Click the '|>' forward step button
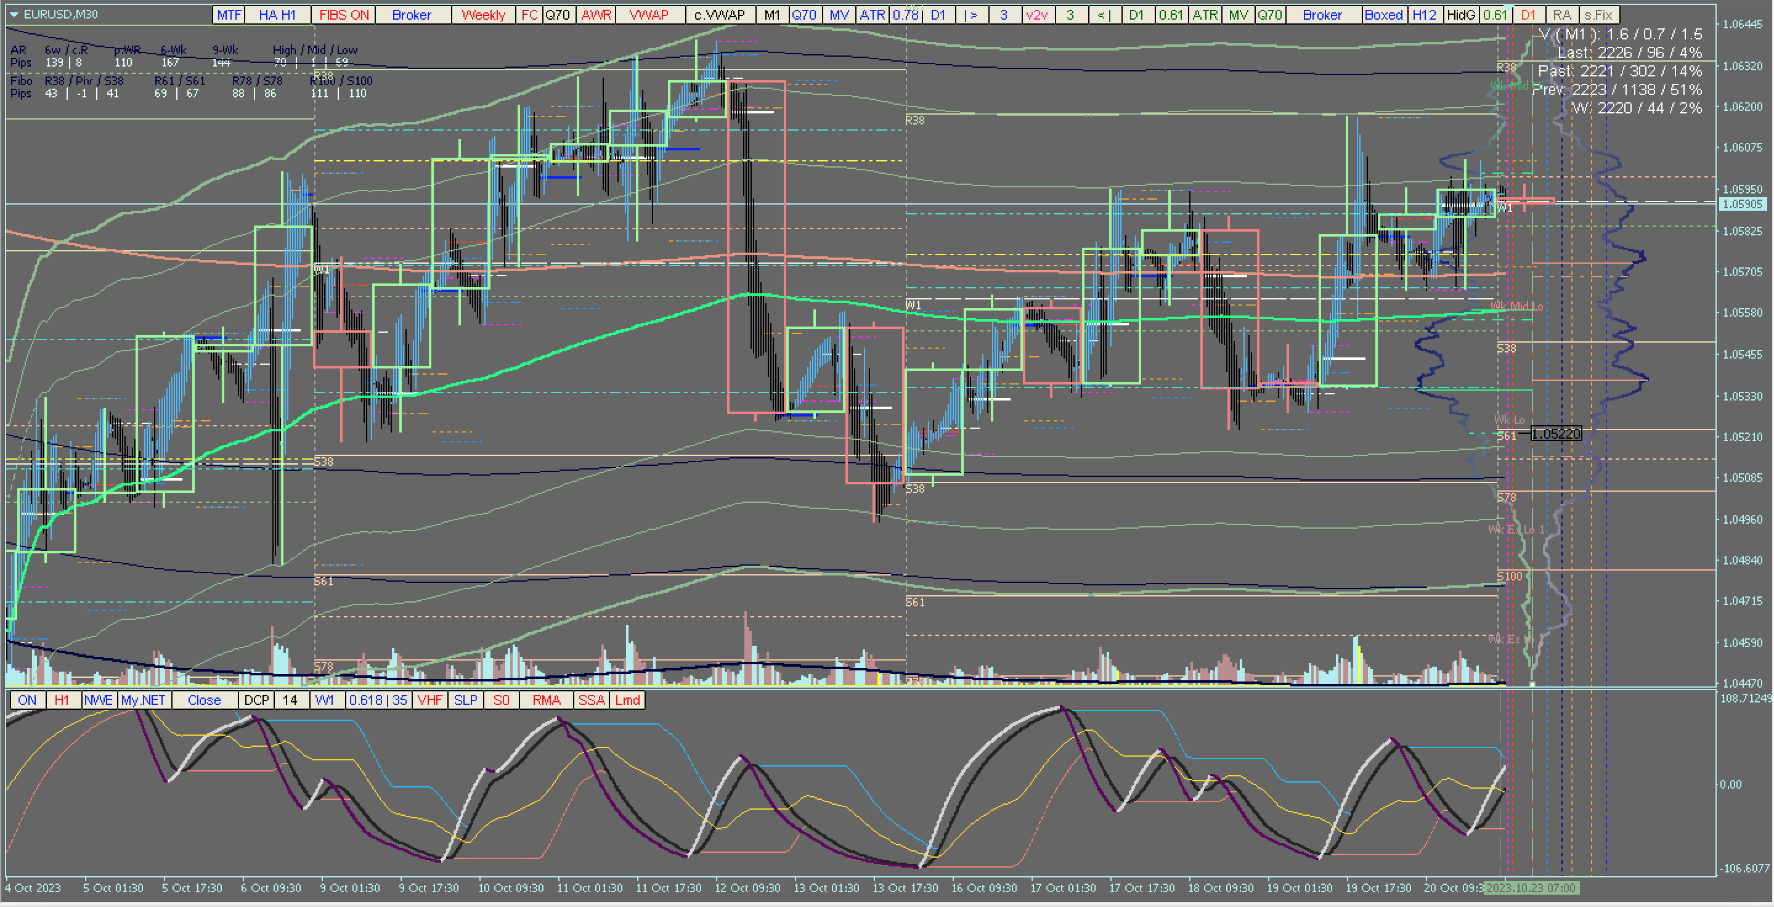The width and height of the screenshot is (1774, 907). (970, 14)
